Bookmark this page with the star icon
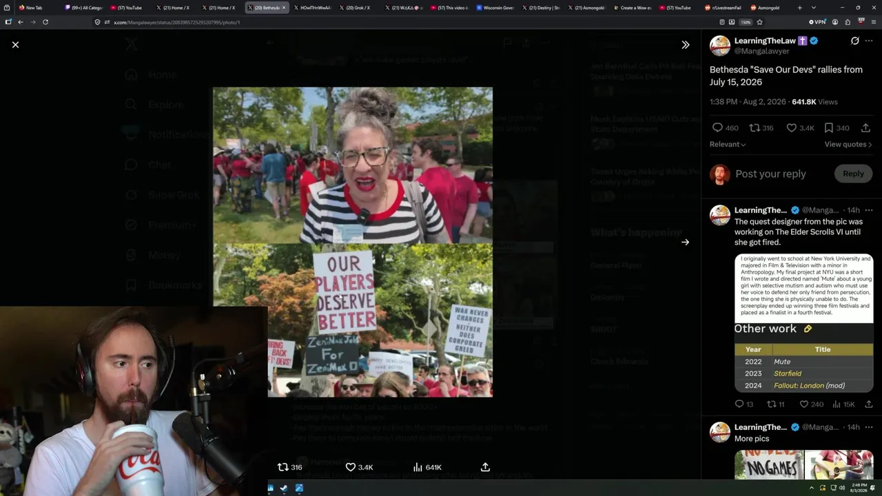 coord(759,22)
